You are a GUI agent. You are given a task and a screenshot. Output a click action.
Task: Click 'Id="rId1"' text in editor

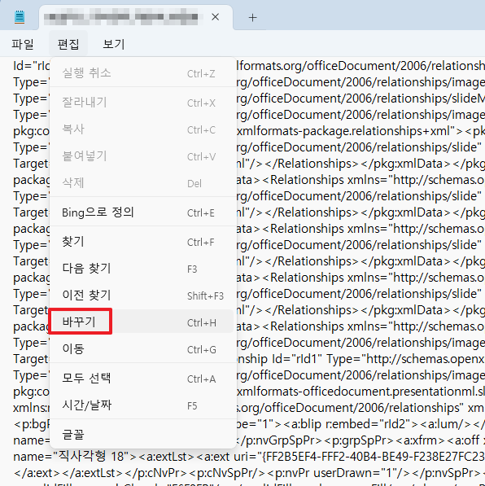pos(297,359)
